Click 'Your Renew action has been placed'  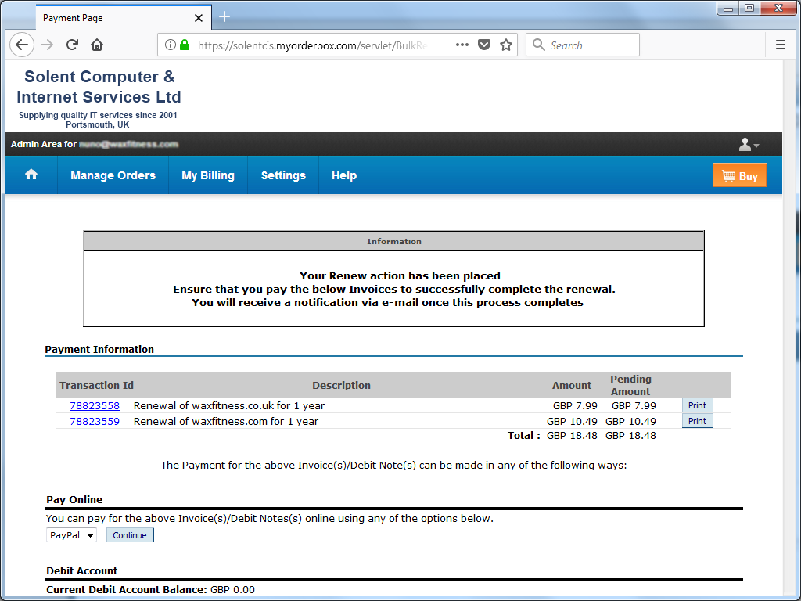(x=400, y=276)
